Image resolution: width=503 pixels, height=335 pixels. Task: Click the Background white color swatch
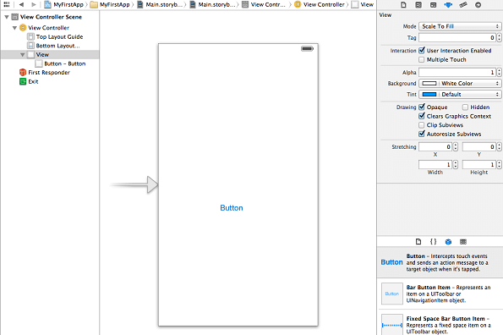click(429, 84)
